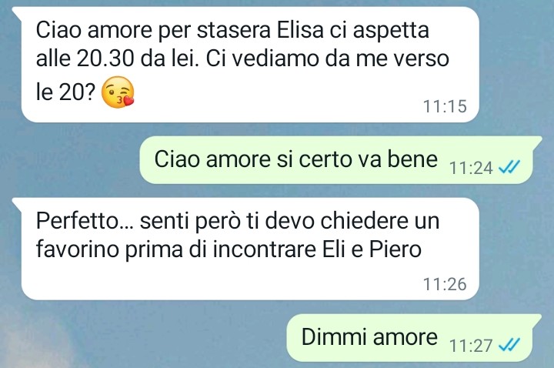Screen dimensions: 554x368
Task: Tap the name 'Elisa' in first message
Action: pos(300,30)
